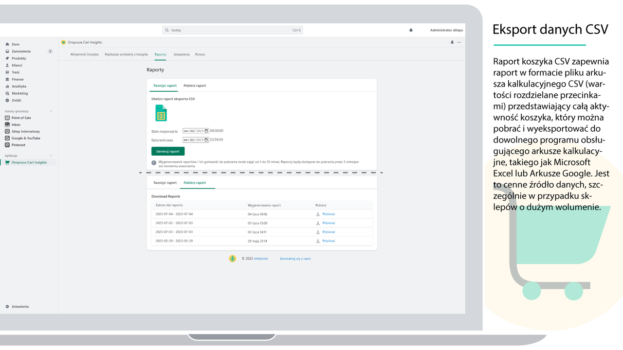Expand the Aplikacje section chevron
Screen dimensions: 623x350
point(51,156)
